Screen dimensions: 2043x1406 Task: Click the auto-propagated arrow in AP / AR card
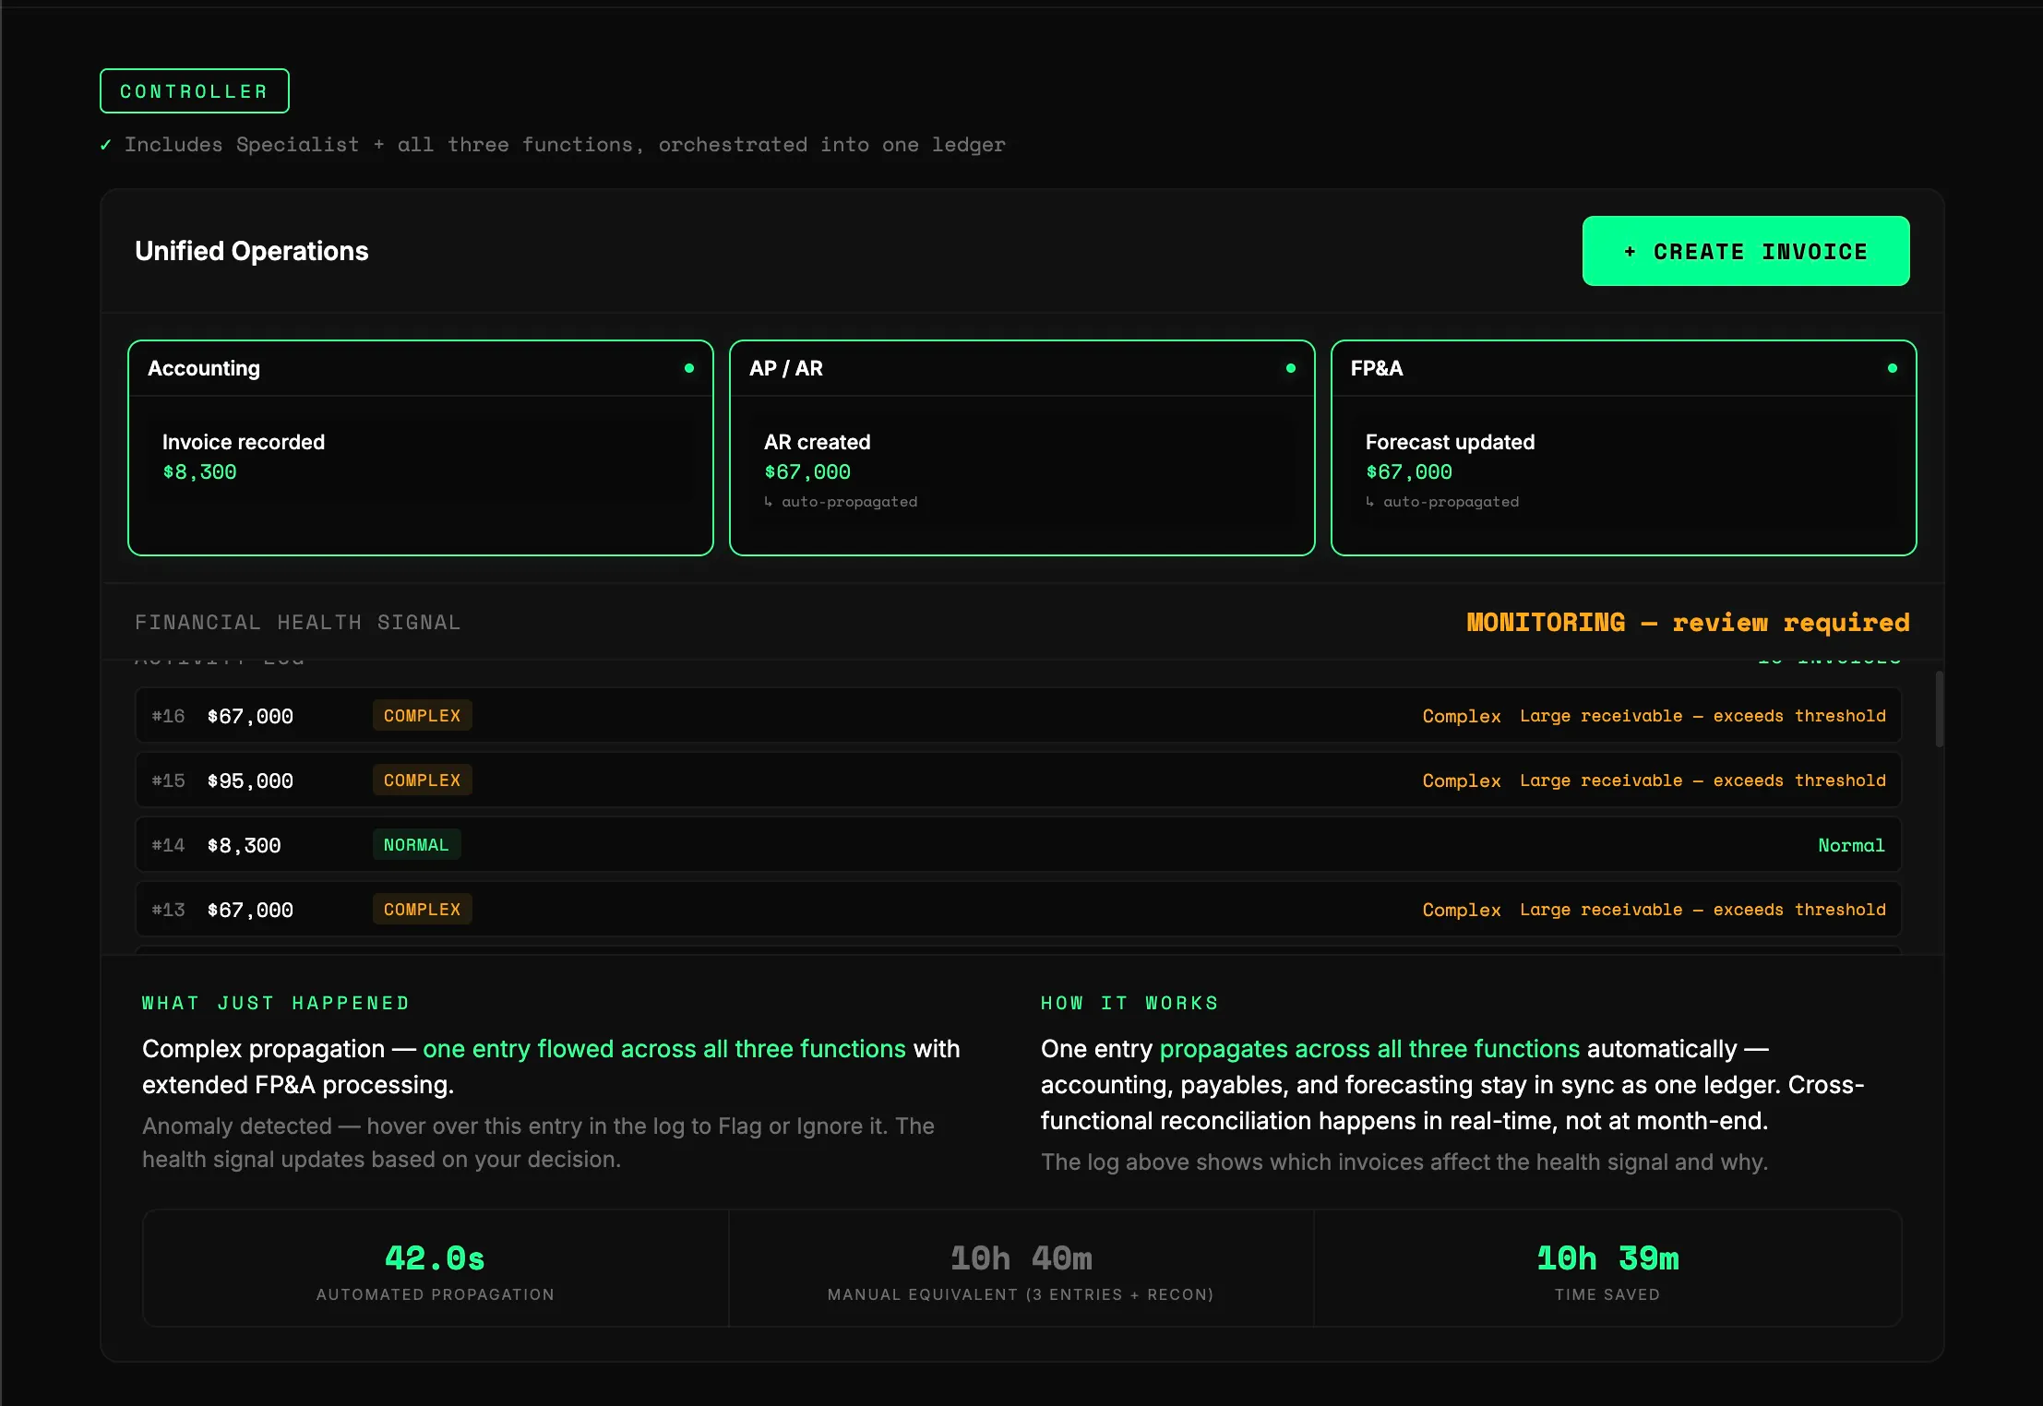(768, 502)
